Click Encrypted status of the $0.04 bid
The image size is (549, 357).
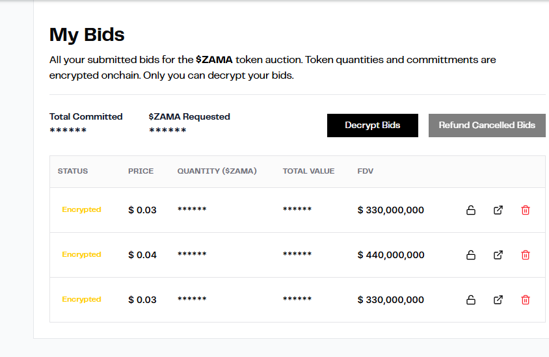(81, 254)
